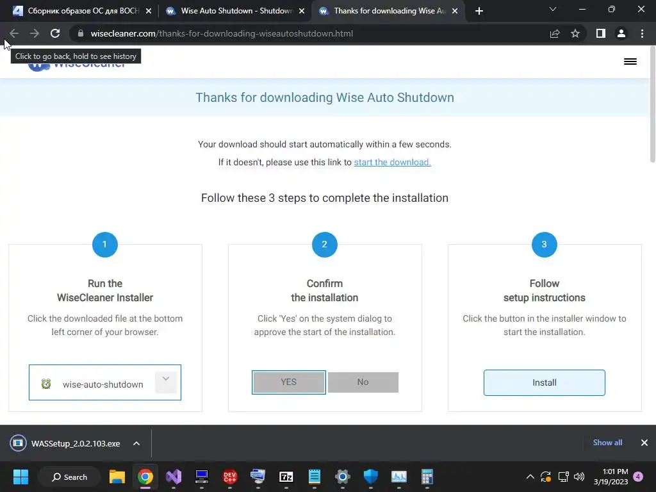
Task: Show all downloads
Action: click(607, 443)
